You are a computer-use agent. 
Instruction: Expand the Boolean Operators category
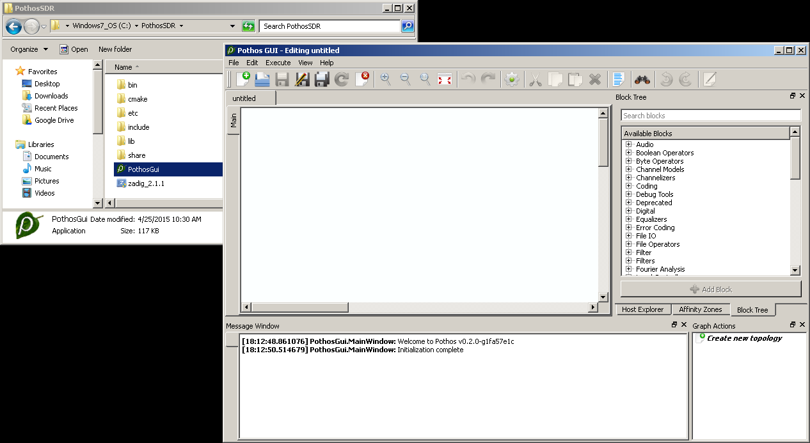[629, 153]
